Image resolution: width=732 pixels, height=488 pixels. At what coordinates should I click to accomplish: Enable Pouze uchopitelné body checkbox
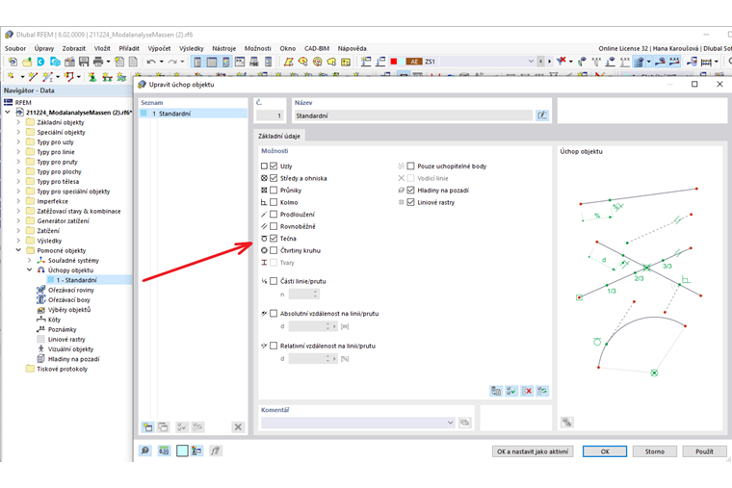[x=411, y=167]
